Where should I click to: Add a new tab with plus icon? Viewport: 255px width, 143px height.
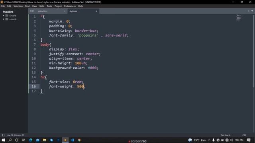pyautogui.click(x=249, y=11)
